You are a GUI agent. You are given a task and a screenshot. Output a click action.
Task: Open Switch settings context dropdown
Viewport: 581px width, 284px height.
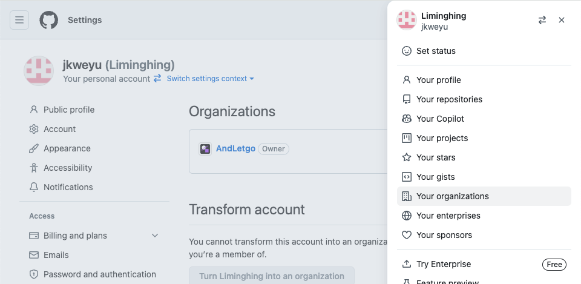click(210, 79)
